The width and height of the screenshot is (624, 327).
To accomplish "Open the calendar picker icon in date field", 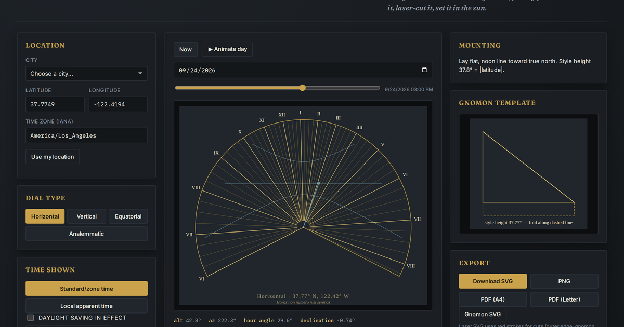I will coord(424,70).
